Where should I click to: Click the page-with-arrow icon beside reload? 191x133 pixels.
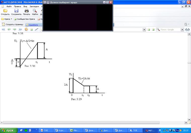coord(31,30)
